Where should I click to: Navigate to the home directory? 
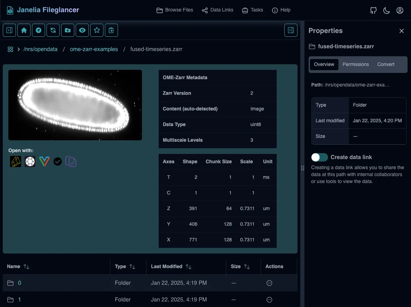(24, 30)
